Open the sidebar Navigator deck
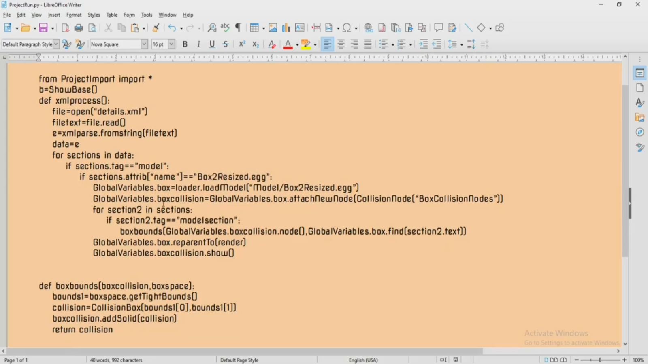648x364 pixels. point(640,132)
